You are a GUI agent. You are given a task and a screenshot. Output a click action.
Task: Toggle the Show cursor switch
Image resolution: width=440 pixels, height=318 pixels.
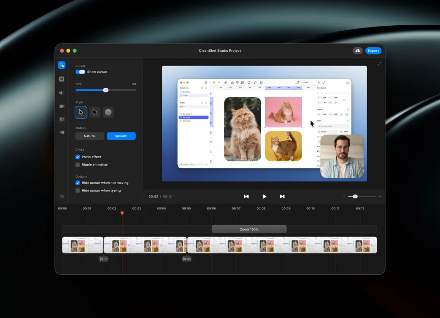80,72
